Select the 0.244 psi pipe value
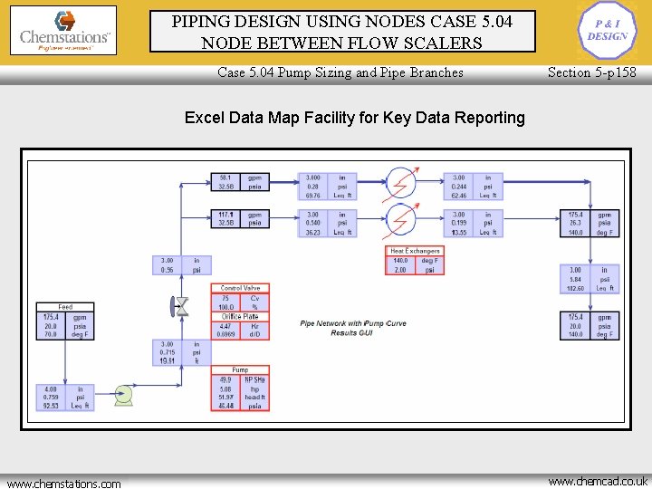 tap(458, 187)
